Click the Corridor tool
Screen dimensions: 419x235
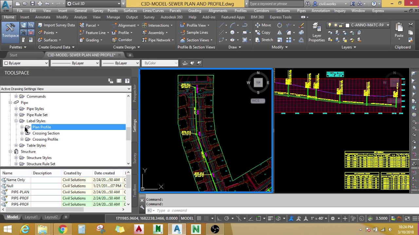tap(122, 40)
